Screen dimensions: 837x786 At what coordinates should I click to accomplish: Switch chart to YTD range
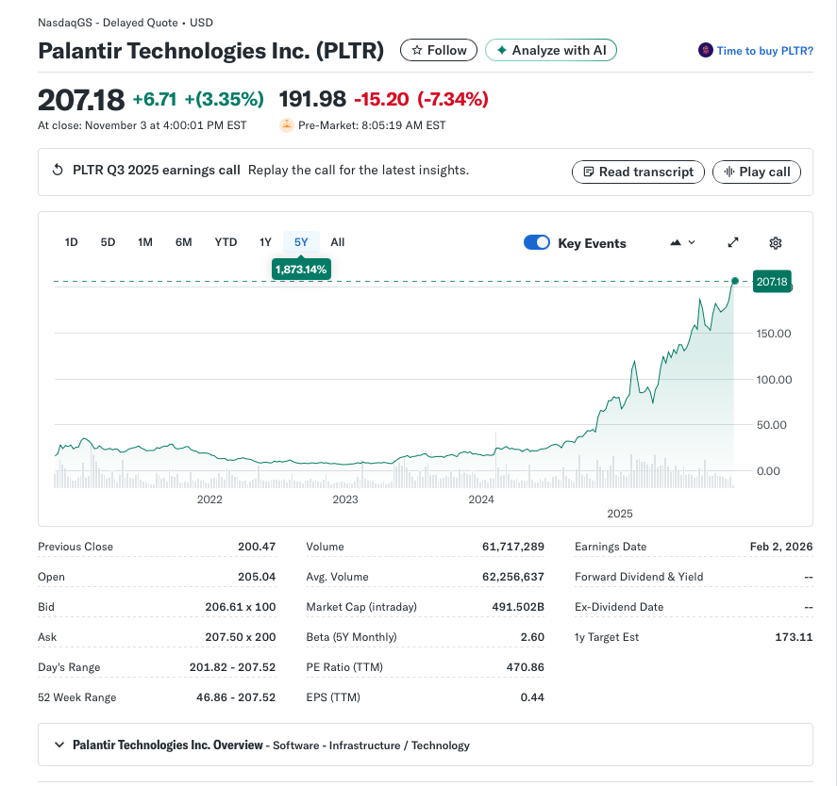(226, 242)
